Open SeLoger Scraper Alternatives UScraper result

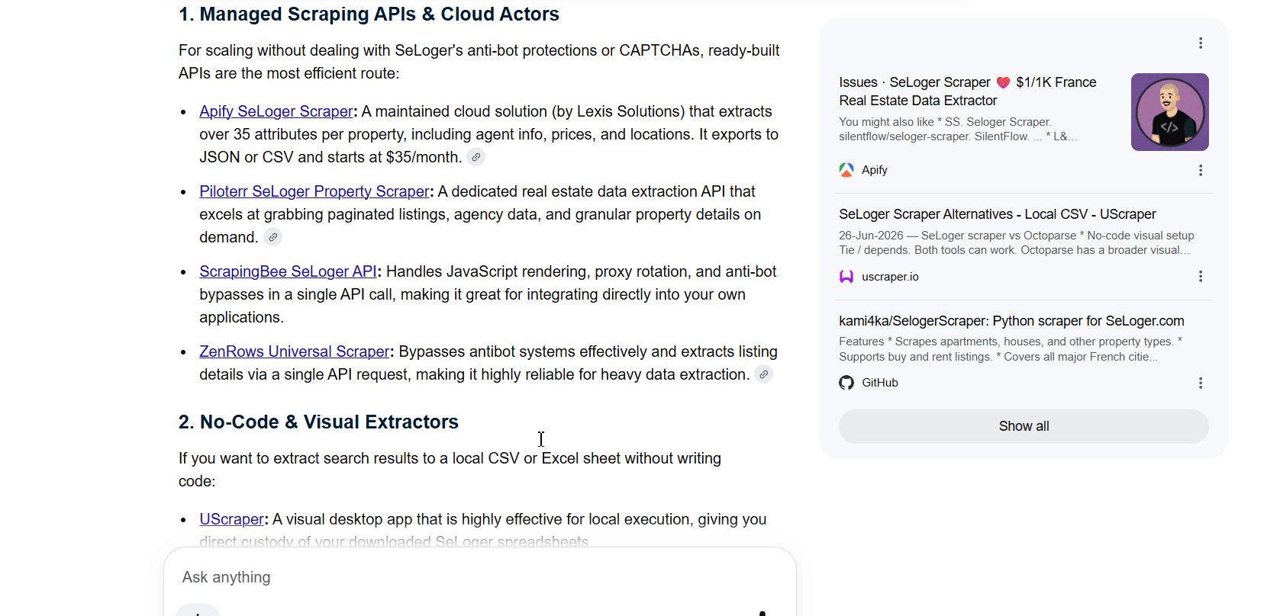pos(998,214)
